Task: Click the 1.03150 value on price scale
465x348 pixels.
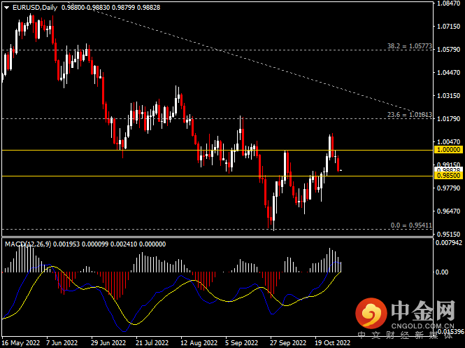Action: 449,96
